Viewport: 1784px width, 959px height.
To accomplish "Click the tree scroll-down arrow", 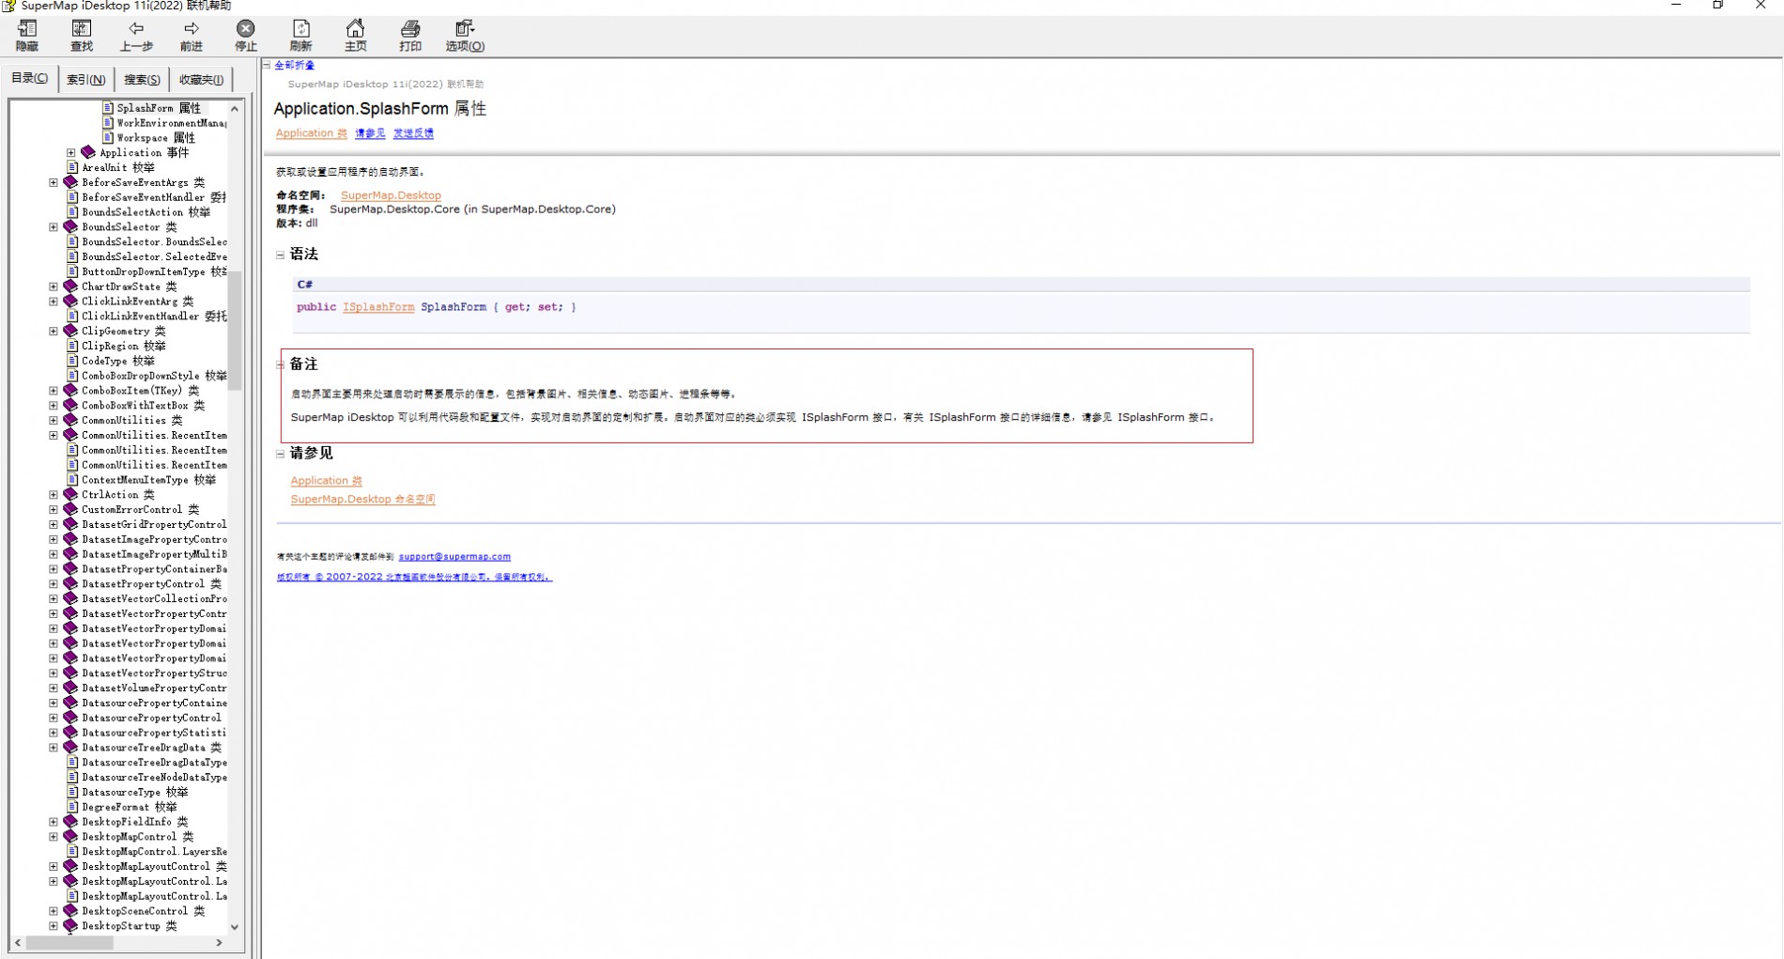I will click(235, 926).
